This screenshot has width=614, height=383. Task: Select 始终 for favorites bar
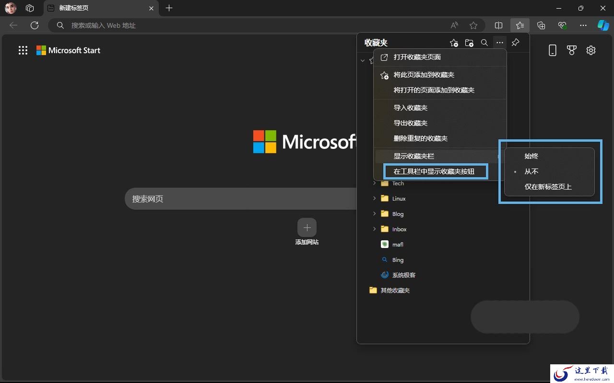click(x=549, y=156)
